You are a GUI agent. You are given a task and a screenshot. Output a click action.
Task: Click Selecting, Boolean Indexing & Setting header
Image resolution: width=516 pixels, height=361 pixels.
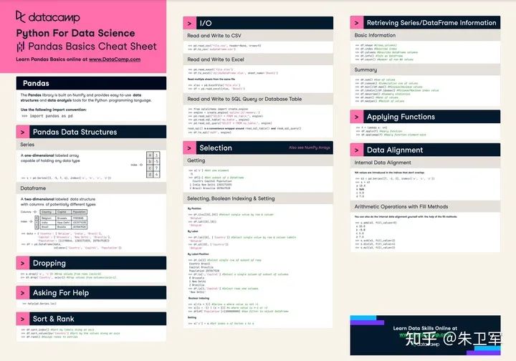[258, 198]
